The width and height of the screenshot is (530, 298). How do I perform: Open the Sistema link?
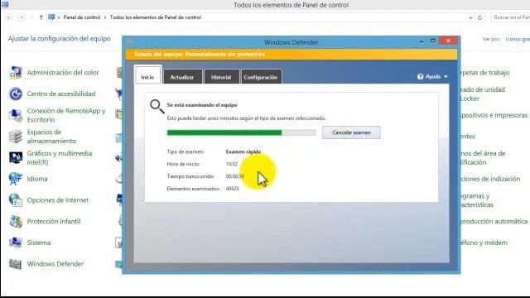(39, 243)
